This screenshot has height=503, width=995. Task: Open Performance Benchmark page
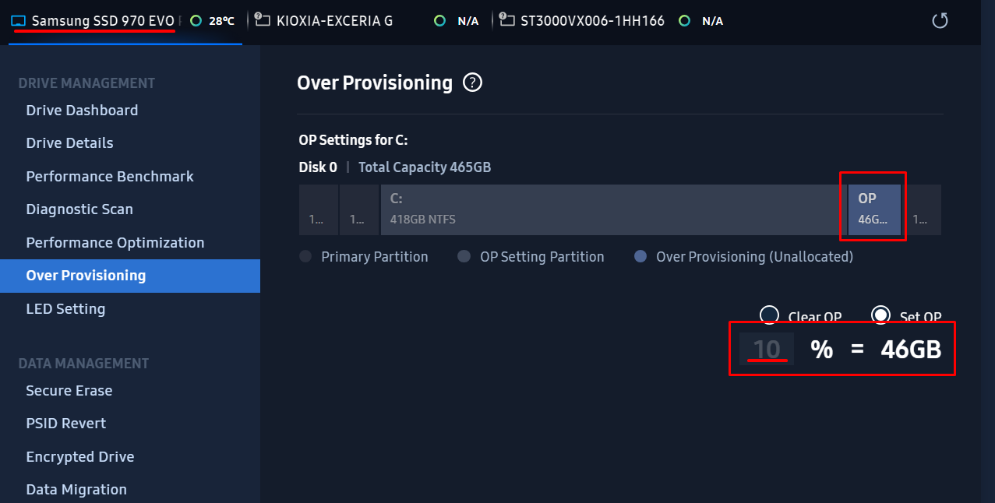pos(110,177)
